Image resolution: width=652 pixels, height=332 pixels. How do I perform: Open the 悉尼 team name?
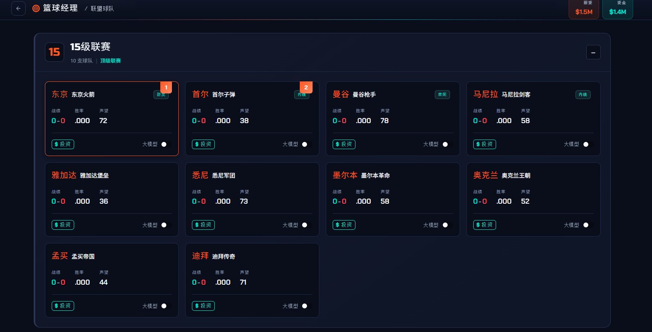pyautogui.click(x=200, y=175)
